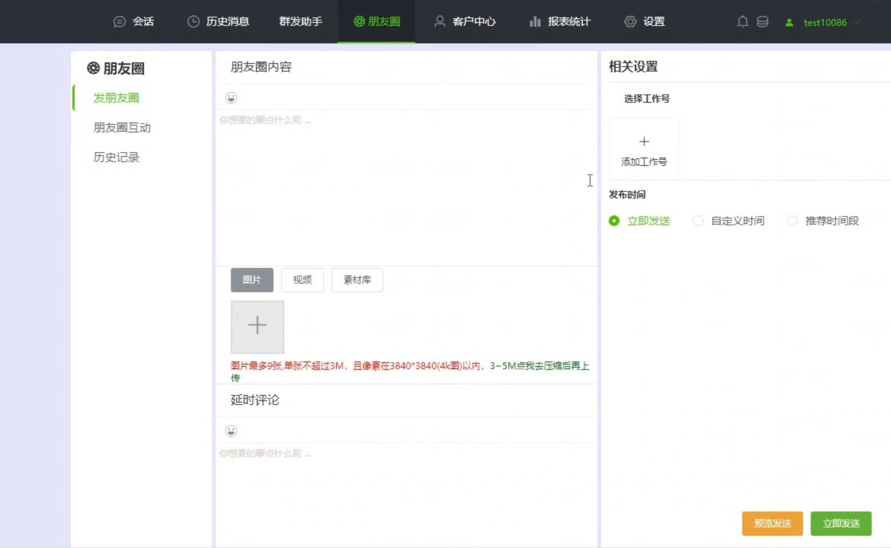
Task: Click the 相关设置 heading
Action: [633, 66]
